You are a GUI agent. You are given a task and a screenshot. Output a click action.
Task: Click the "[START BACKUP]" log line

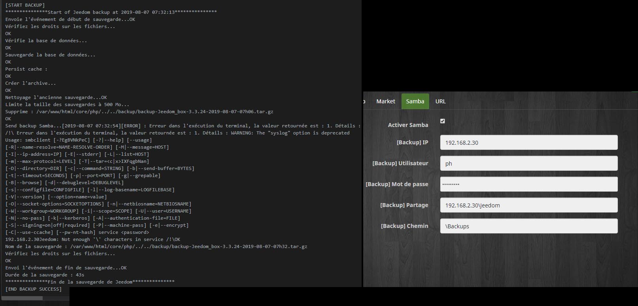click(25, 5)
